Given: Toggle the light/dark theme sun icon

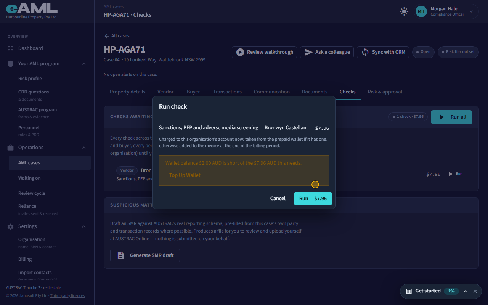Looking at the screenshot, I should coord(404,11).
